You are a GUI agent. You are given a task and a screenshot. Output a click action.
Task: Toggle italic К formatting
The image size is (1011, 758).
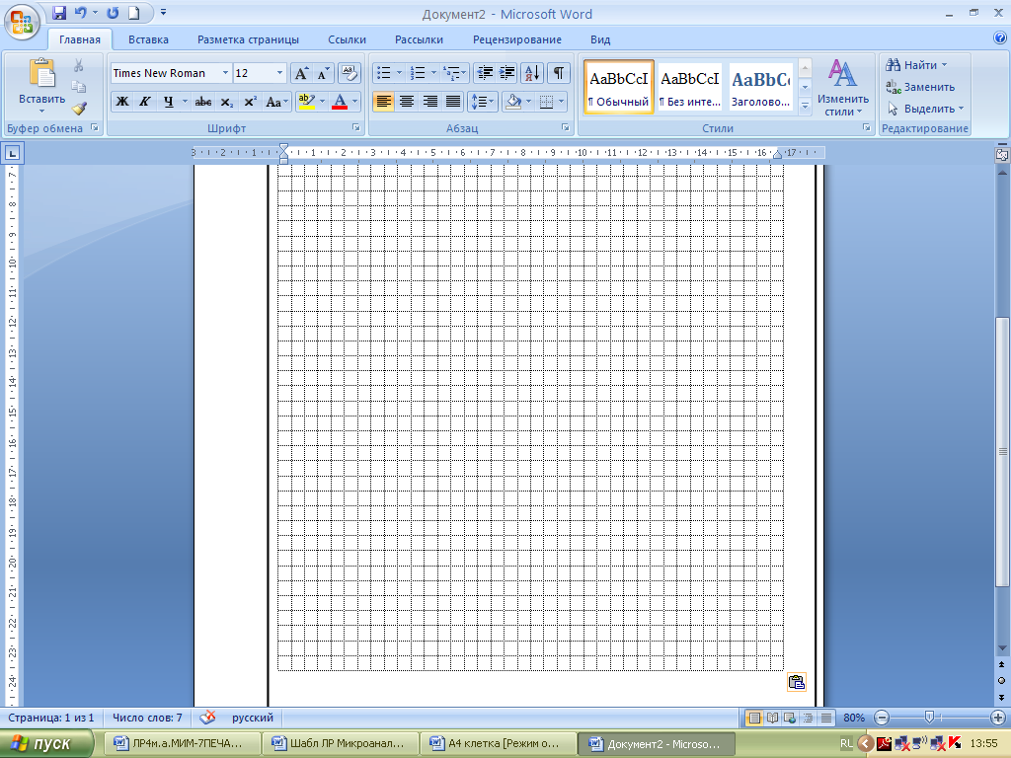point(145,102)
